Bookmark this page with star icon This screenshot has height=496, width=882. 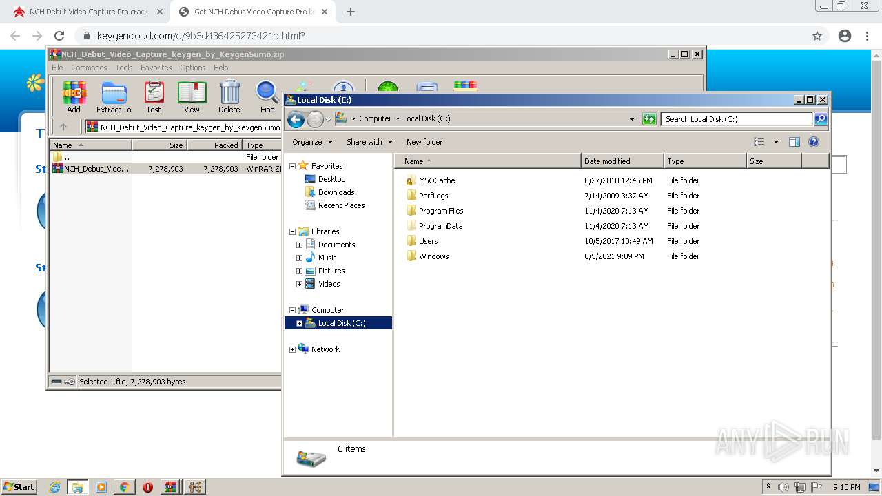pos(817,36)
